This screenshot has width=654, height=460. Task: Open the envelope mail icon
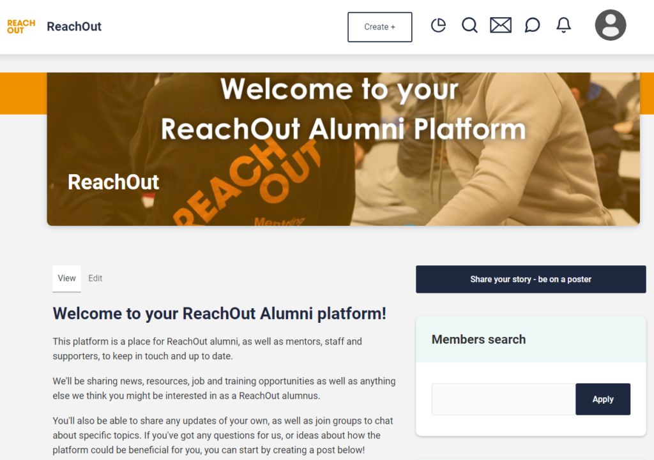tap(501, 26)
